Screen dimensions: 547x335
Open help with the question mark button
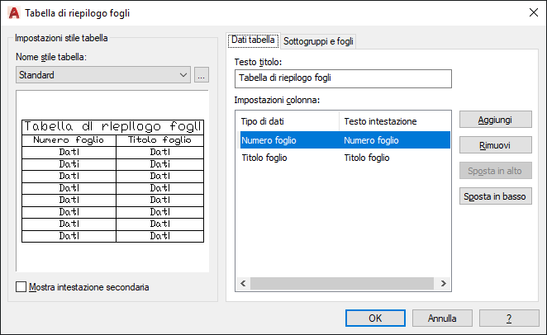pos(509,318)
